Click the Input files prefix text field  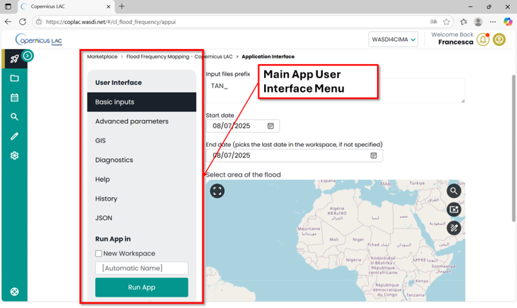click(335, 91)
